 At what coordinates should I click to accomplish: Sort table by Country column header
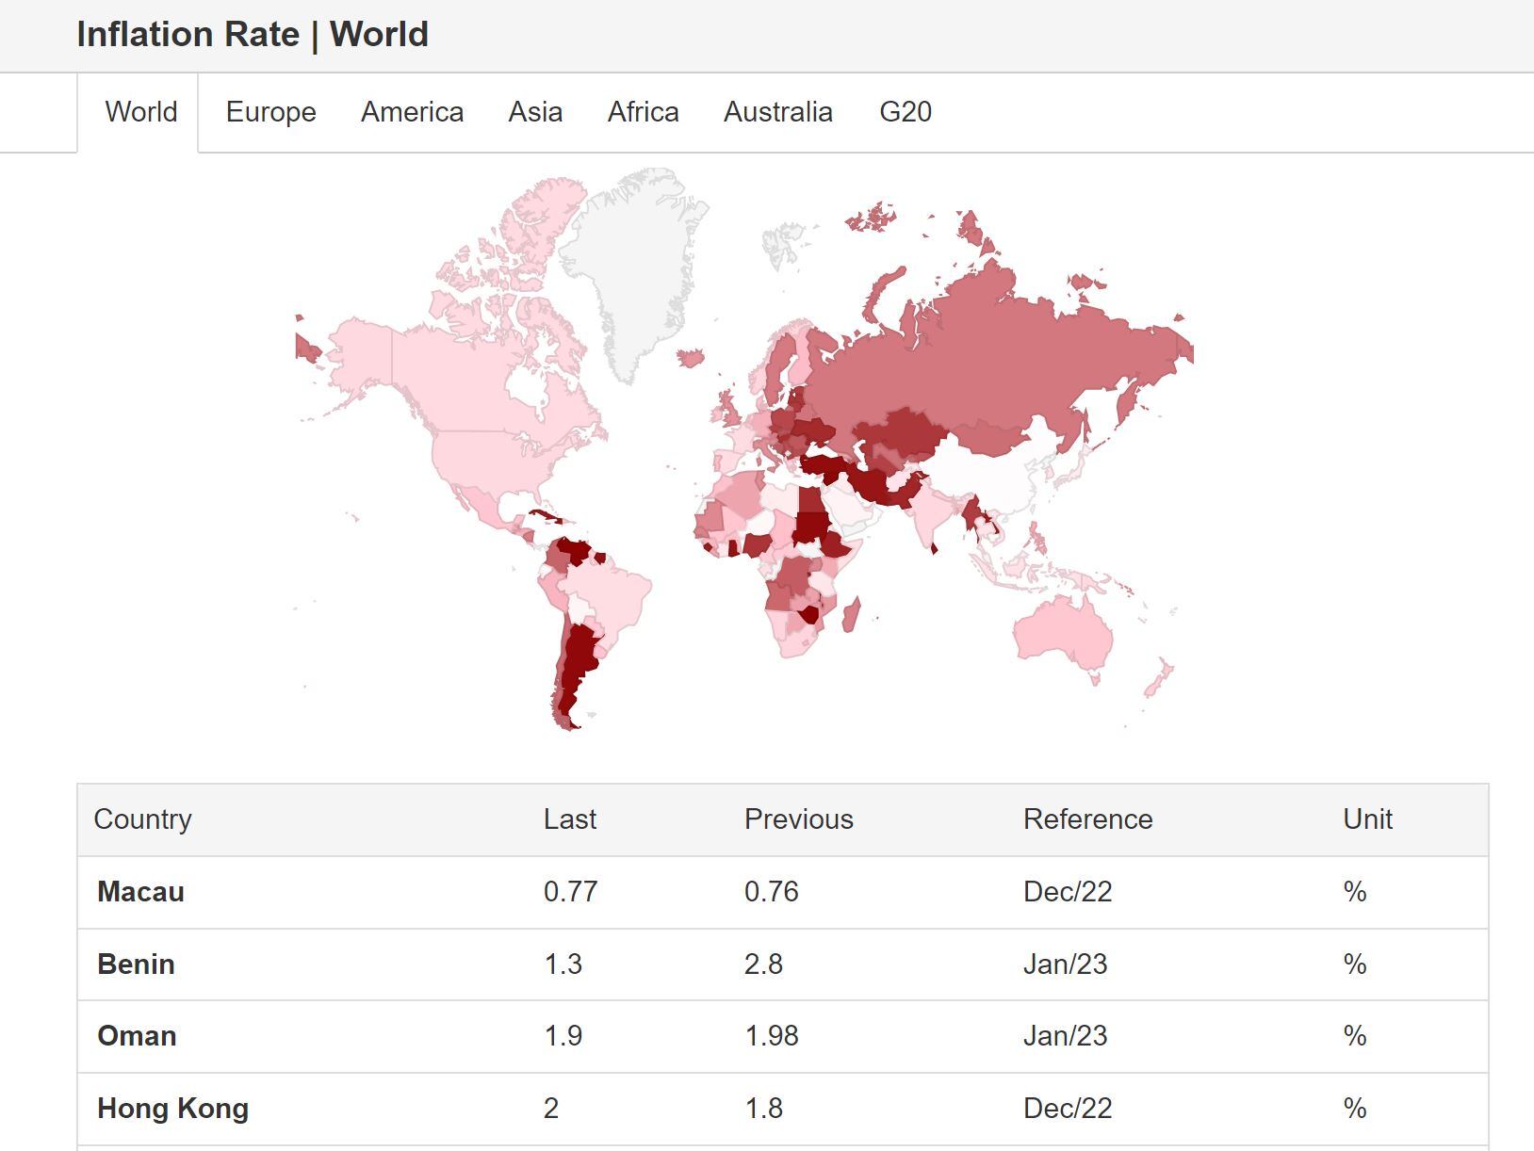pos(142,819)
